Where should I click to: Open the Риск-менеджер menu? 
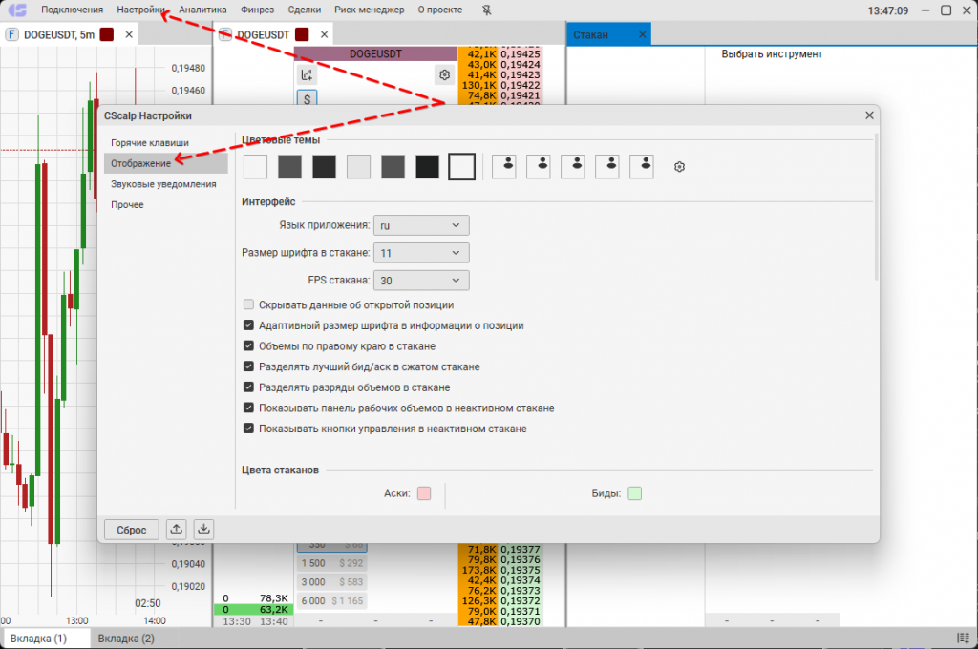coord(370,10)
